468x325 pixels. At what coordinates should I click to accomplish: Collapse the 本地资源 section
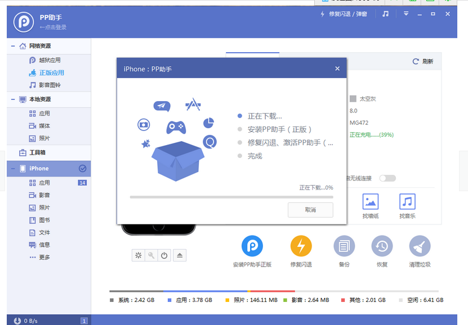12,99
